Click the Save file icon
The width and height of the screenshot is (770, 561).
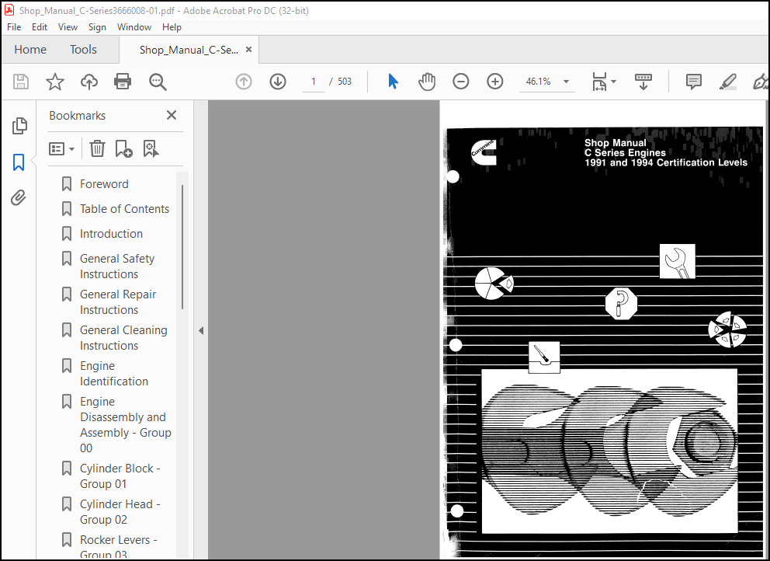coord(21,81)
